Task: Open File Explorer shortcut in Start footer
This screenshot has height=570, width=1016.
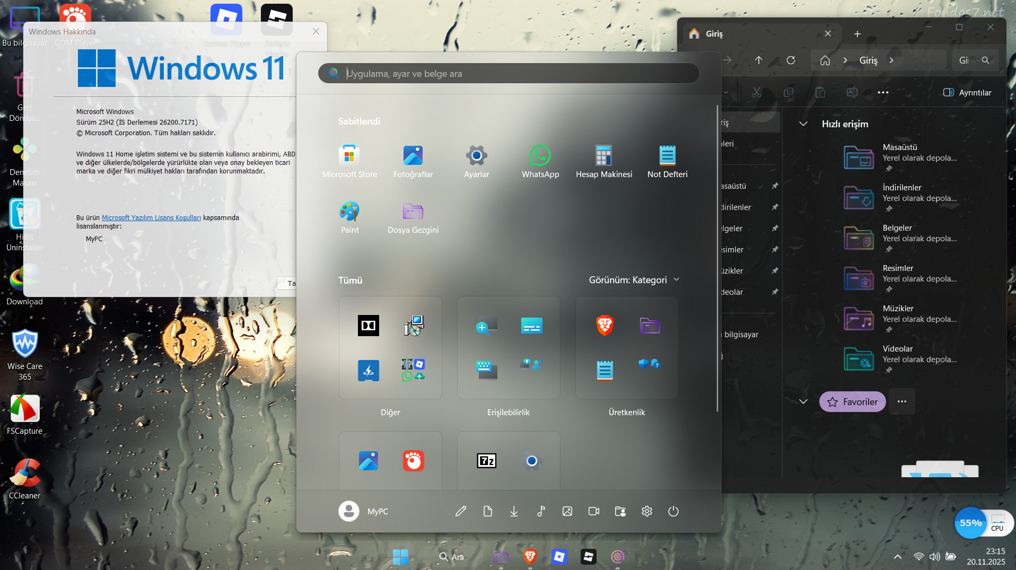Action: [620, 511]
